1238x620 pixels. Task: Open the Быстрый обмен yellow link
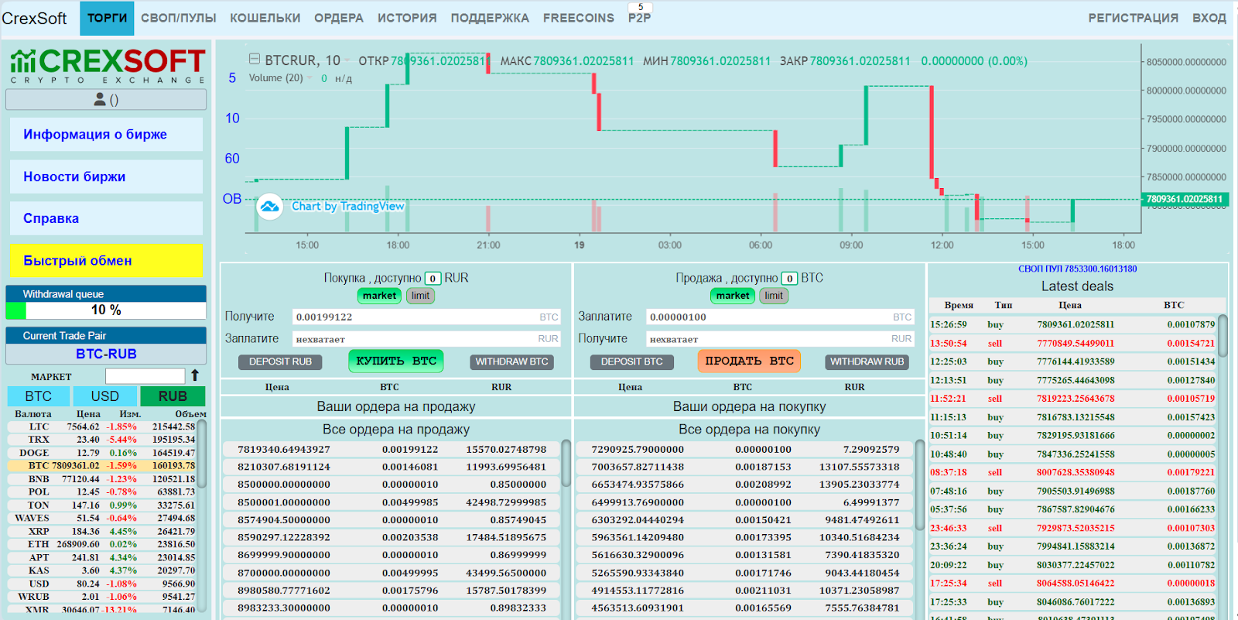point(106,261)
